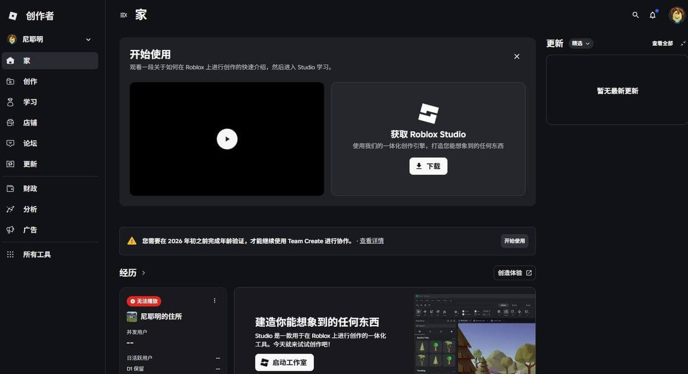Click the 尼耶明 avatar in the sidebar

(x=12, y=39)
